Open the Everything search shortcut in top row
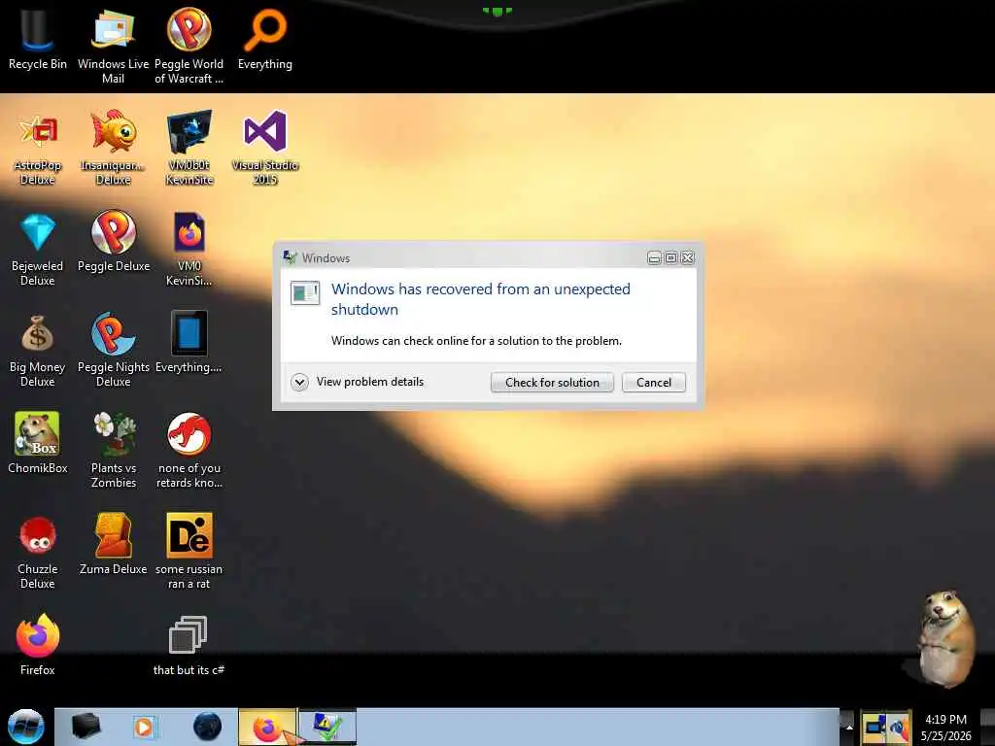This screenshot has height=746, width=995. coord(264,38)
